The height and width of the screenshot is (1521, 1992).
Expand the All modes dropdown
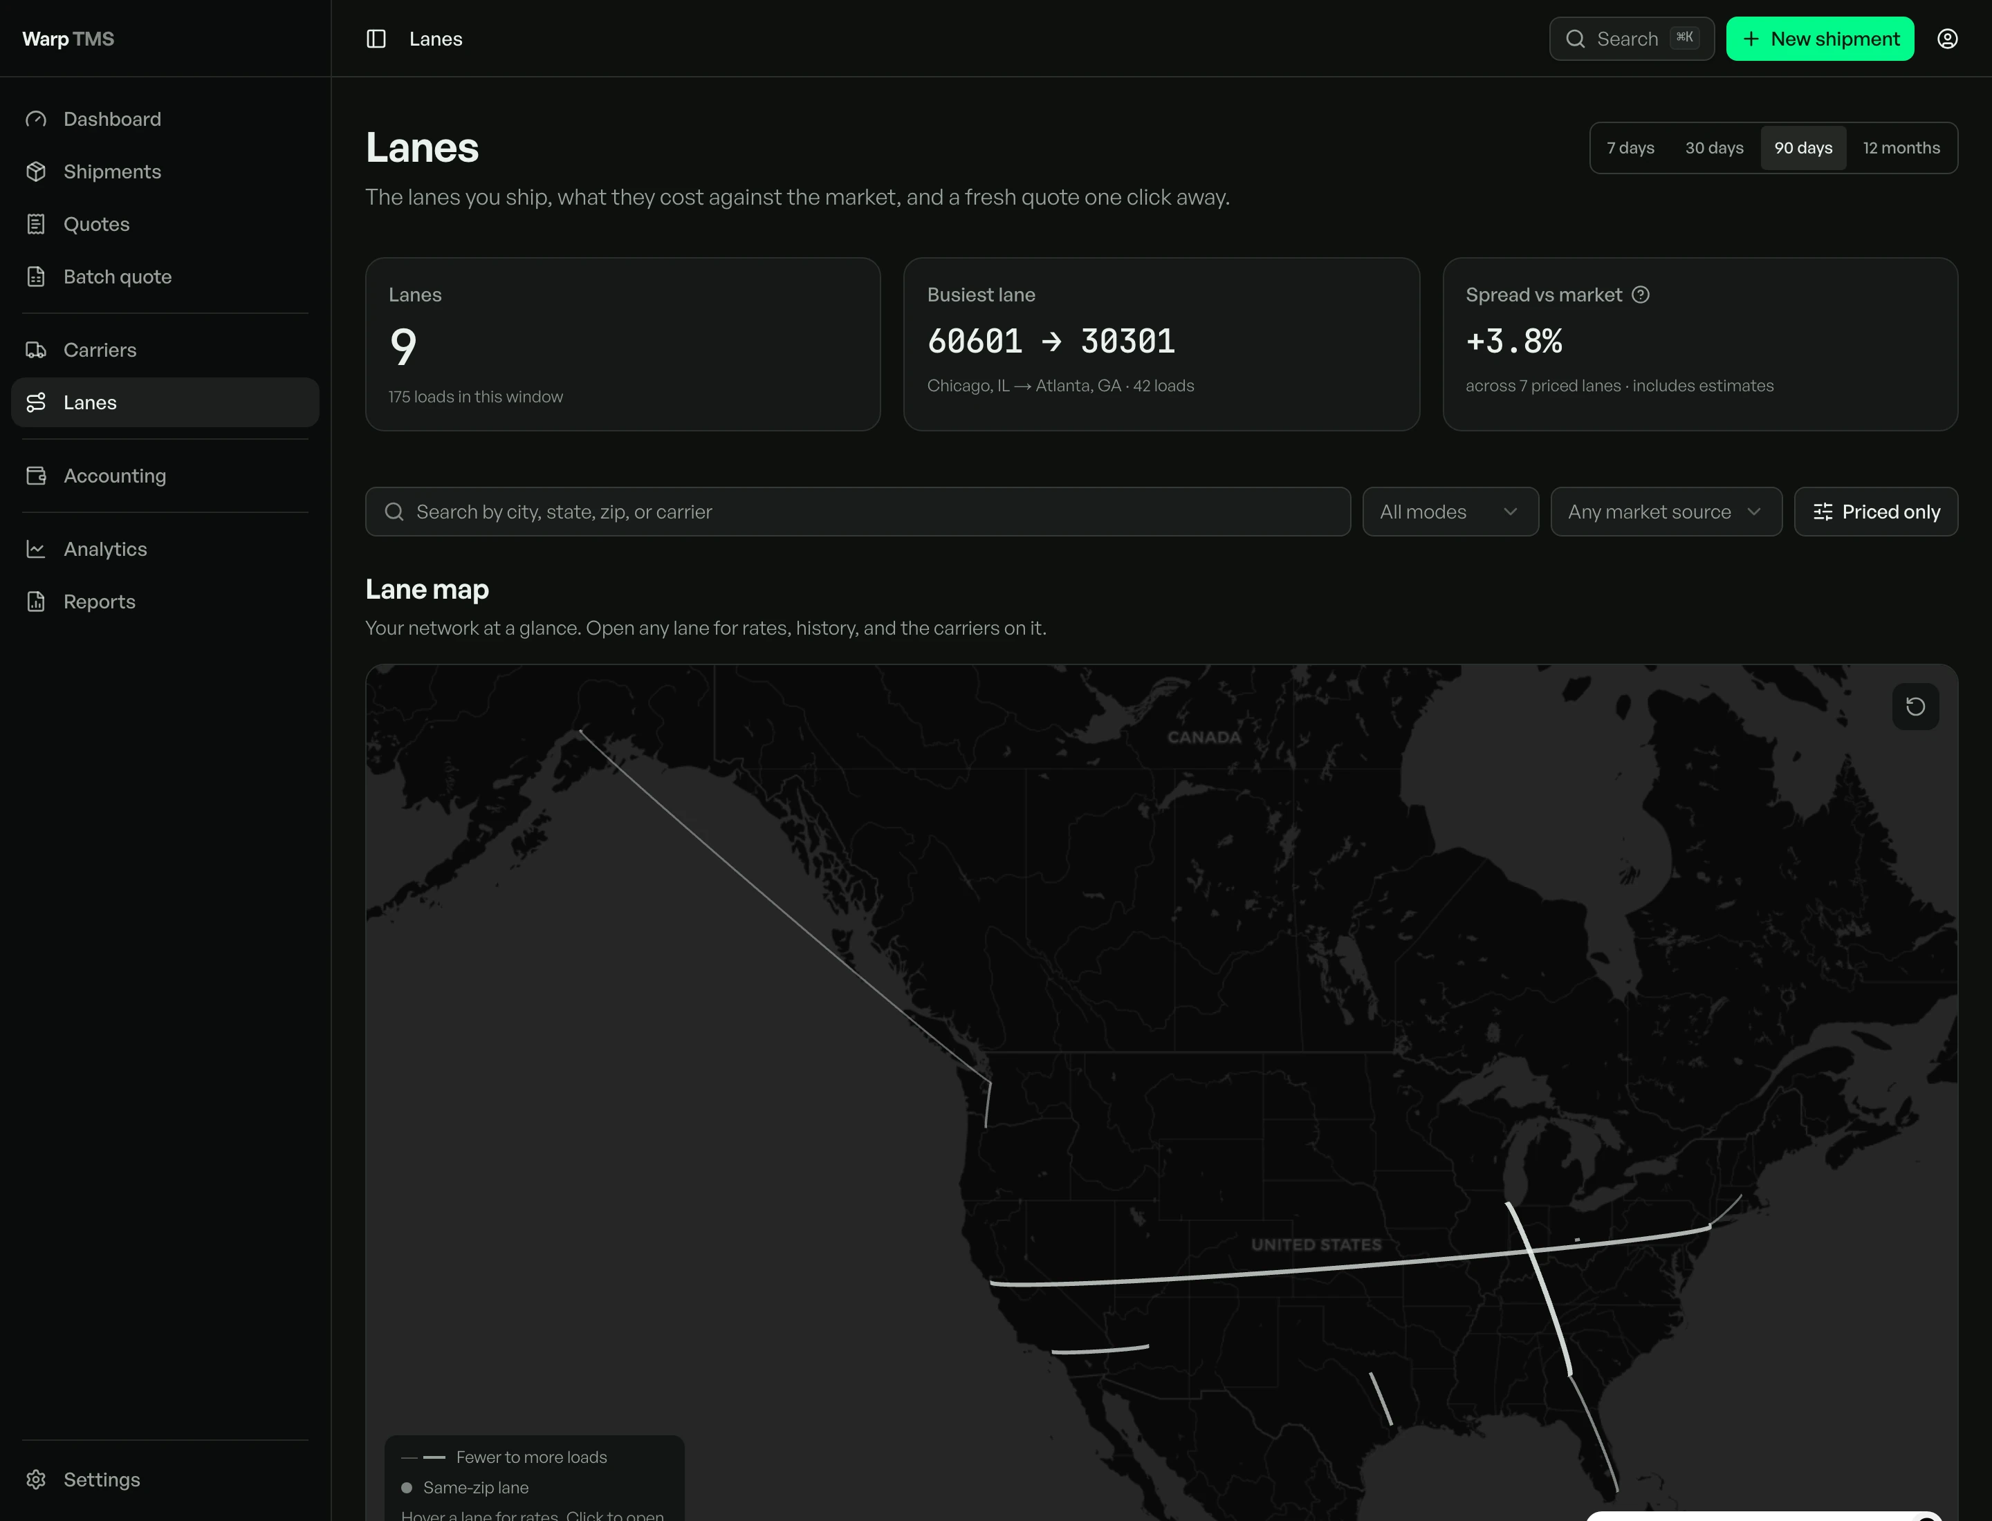pyautogui.click(x=1450, y=512)
